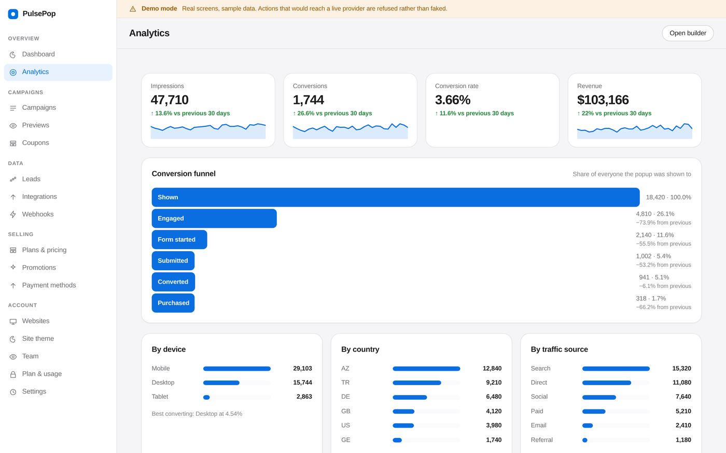Select Settings in the sidebar

[58, 392]
